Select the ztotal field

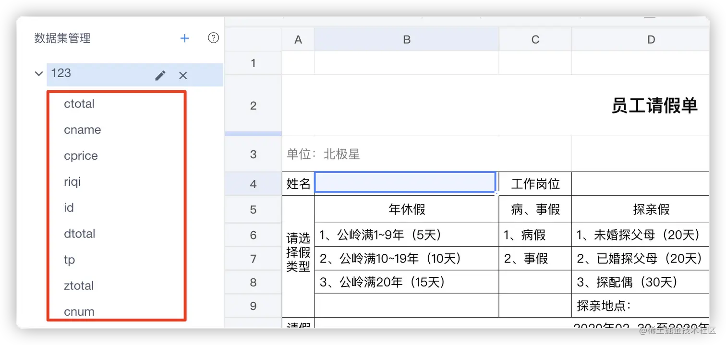coord(78,286)
